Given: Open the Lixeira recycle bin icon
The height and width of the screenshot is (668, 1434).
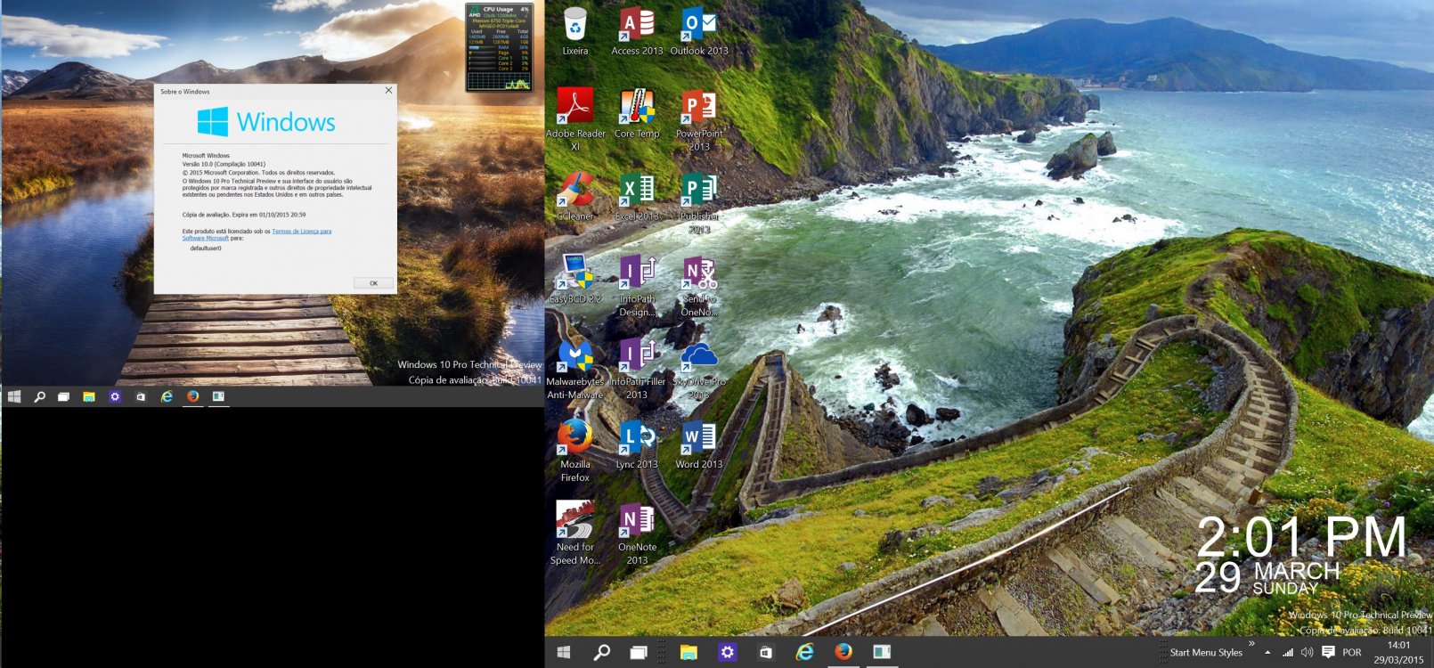Looking at the screenshot, I should point(575,33).
